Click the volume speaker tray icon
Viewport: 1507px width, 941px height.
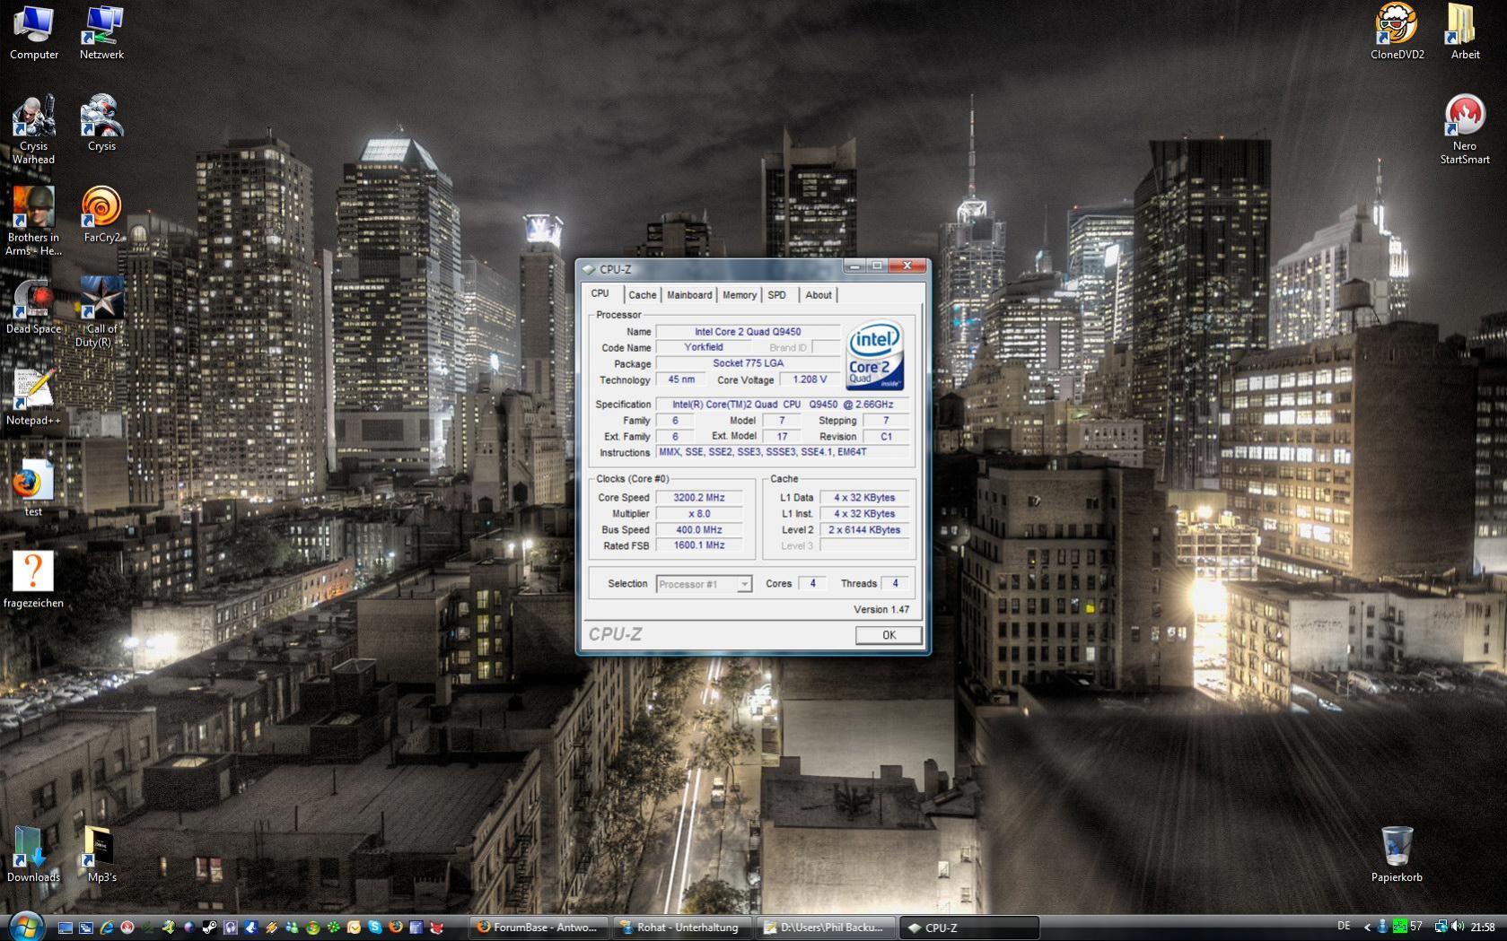pos(1457,927)
